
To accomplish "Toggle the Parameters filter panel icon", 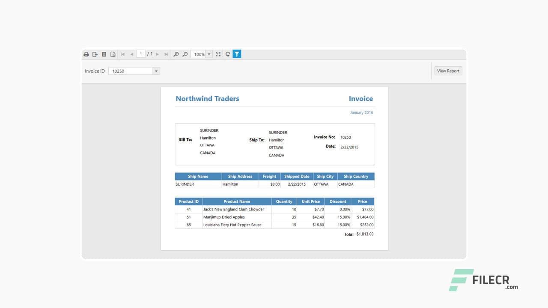I will tap(237, 54).
